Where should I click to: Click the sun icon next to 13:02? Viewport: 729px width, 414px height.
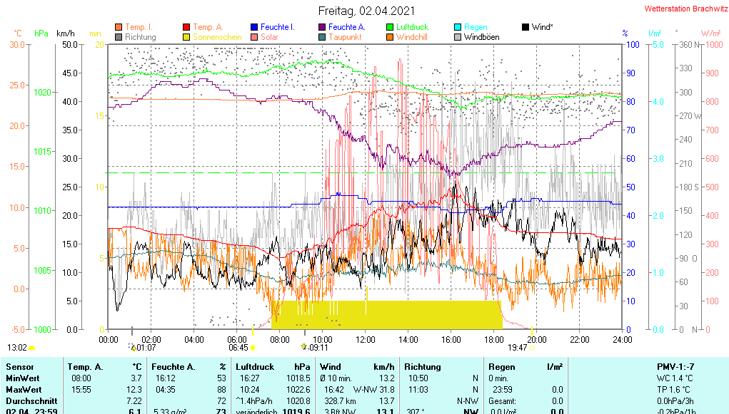tap(32, 348)
